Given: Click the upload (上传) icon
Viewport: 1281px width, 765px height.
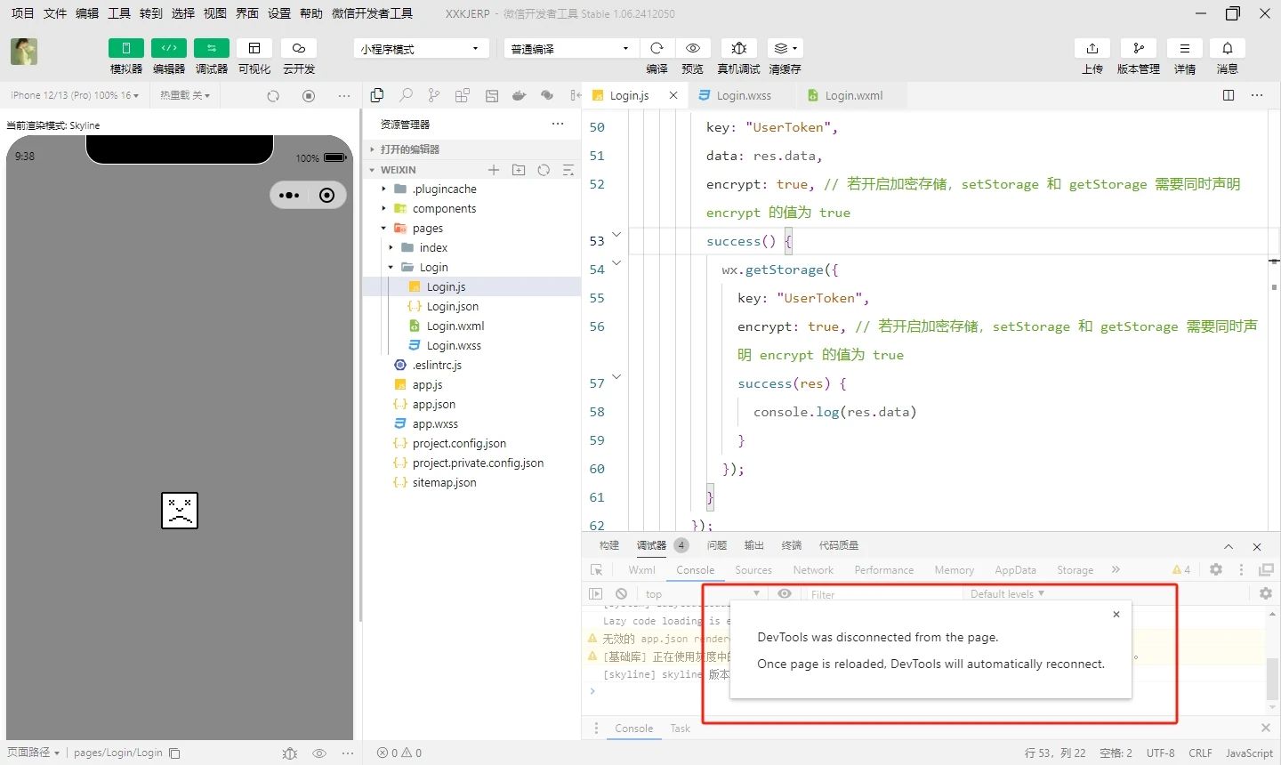Looking at the screenshot, I should point(1092,48).
